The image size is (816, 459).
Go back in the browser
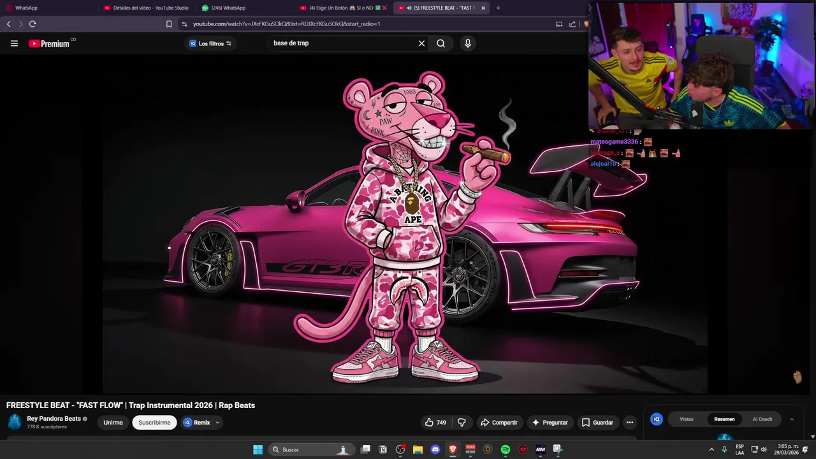(x=8, y=24)
